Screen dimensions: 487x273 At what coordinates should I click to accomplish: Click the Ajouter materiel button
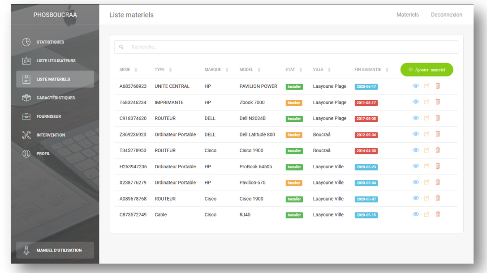pos(427,70)
